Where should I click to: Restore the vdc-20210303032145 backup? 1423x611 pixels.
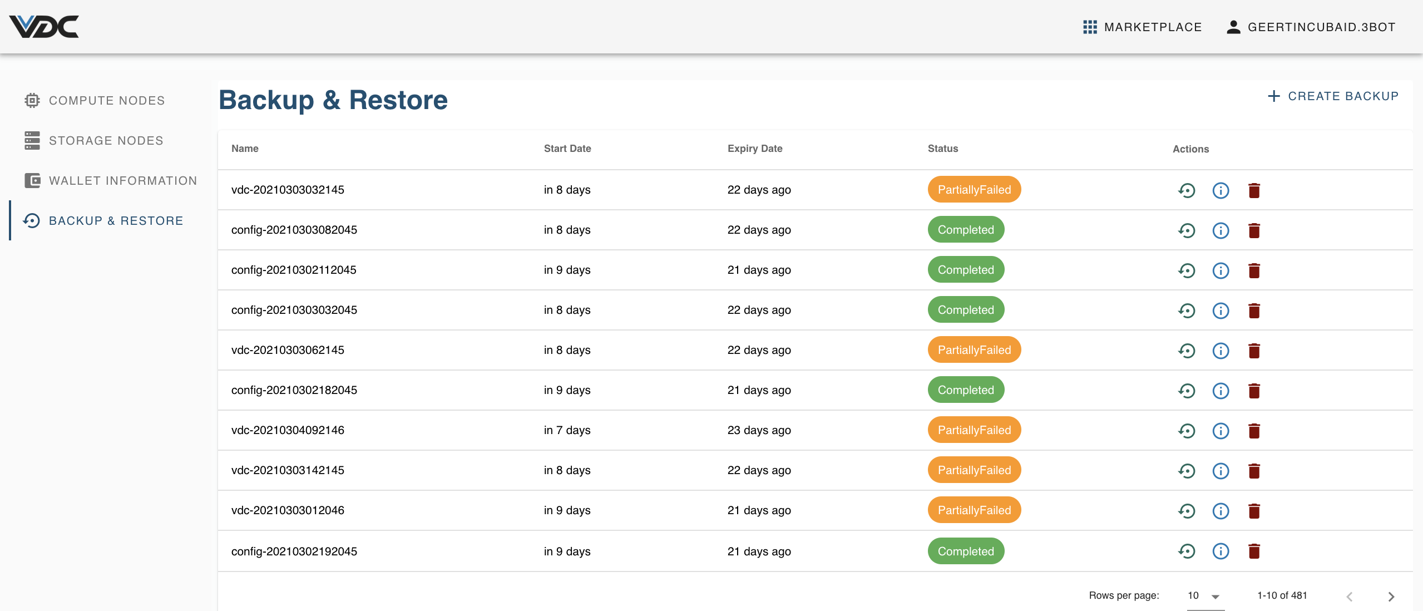(x=1186, y=190)
